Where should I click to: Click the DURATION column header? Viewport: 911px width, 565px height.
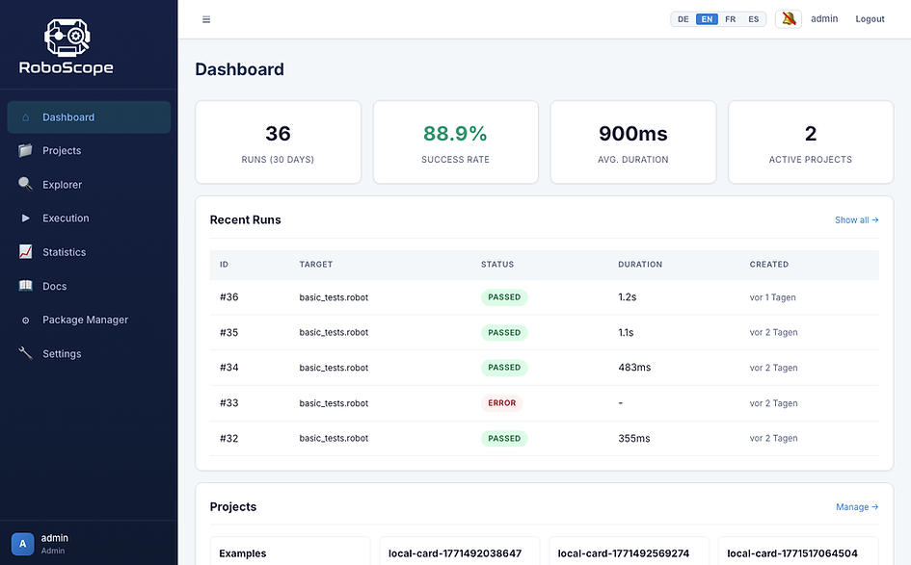coord(640,265)
